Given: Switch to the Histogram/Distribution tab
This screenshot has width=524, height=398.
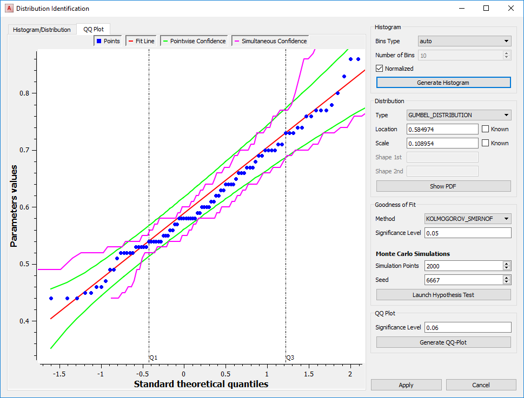Looking at the screenshot, I should tap(41, 30).
